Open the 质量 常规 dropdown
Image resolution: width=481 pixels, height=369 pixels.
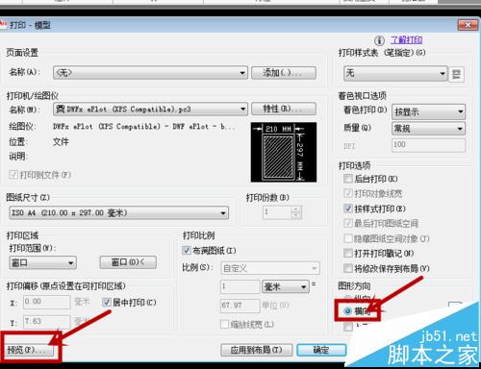click(428, 129)
